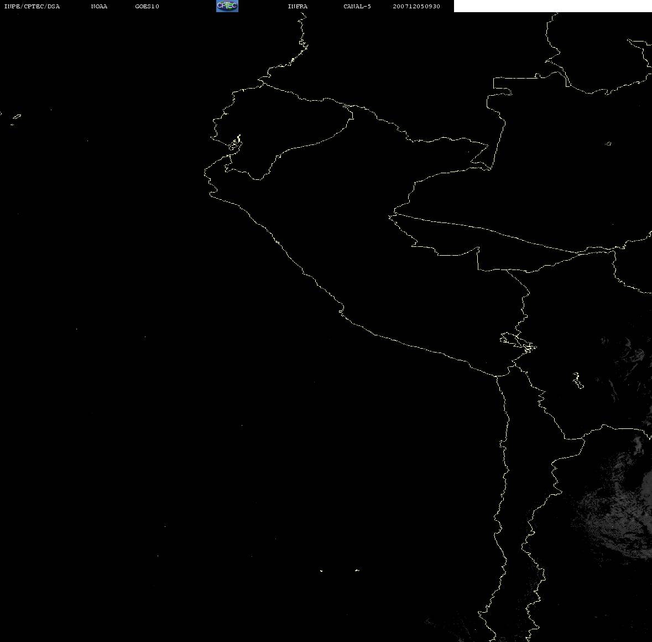Click Lake Titicaca outline on the map
This screenshot has height=642, width=652.
click(x=517, y=341)
